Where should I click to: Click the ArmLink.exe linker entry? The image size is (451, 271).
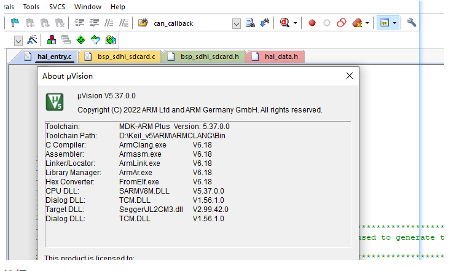coord(139,163)
